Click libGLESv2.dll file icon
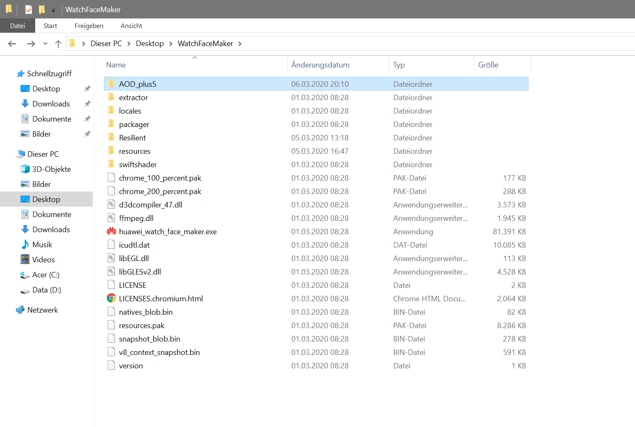Screen dimensions: 635x427 [x=111, y=272]
